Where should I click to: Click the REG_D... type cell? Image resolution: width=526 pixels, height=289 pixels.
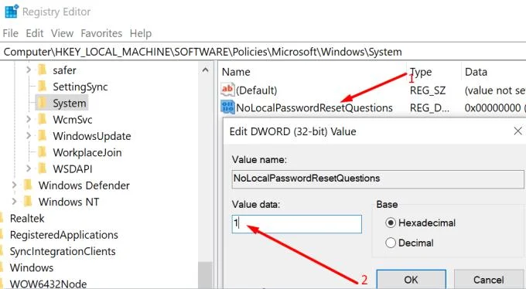(x=429, y=107)
